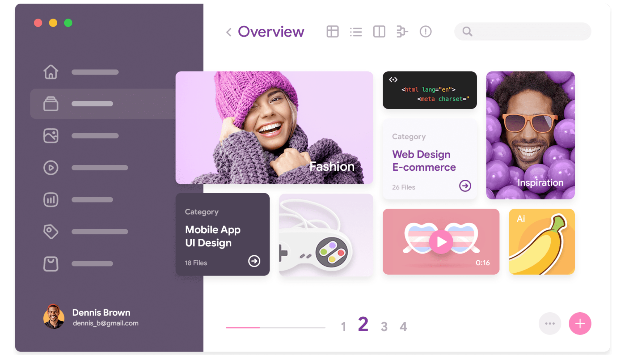Play the heart sunglasses video

click(x=441, y=242)
